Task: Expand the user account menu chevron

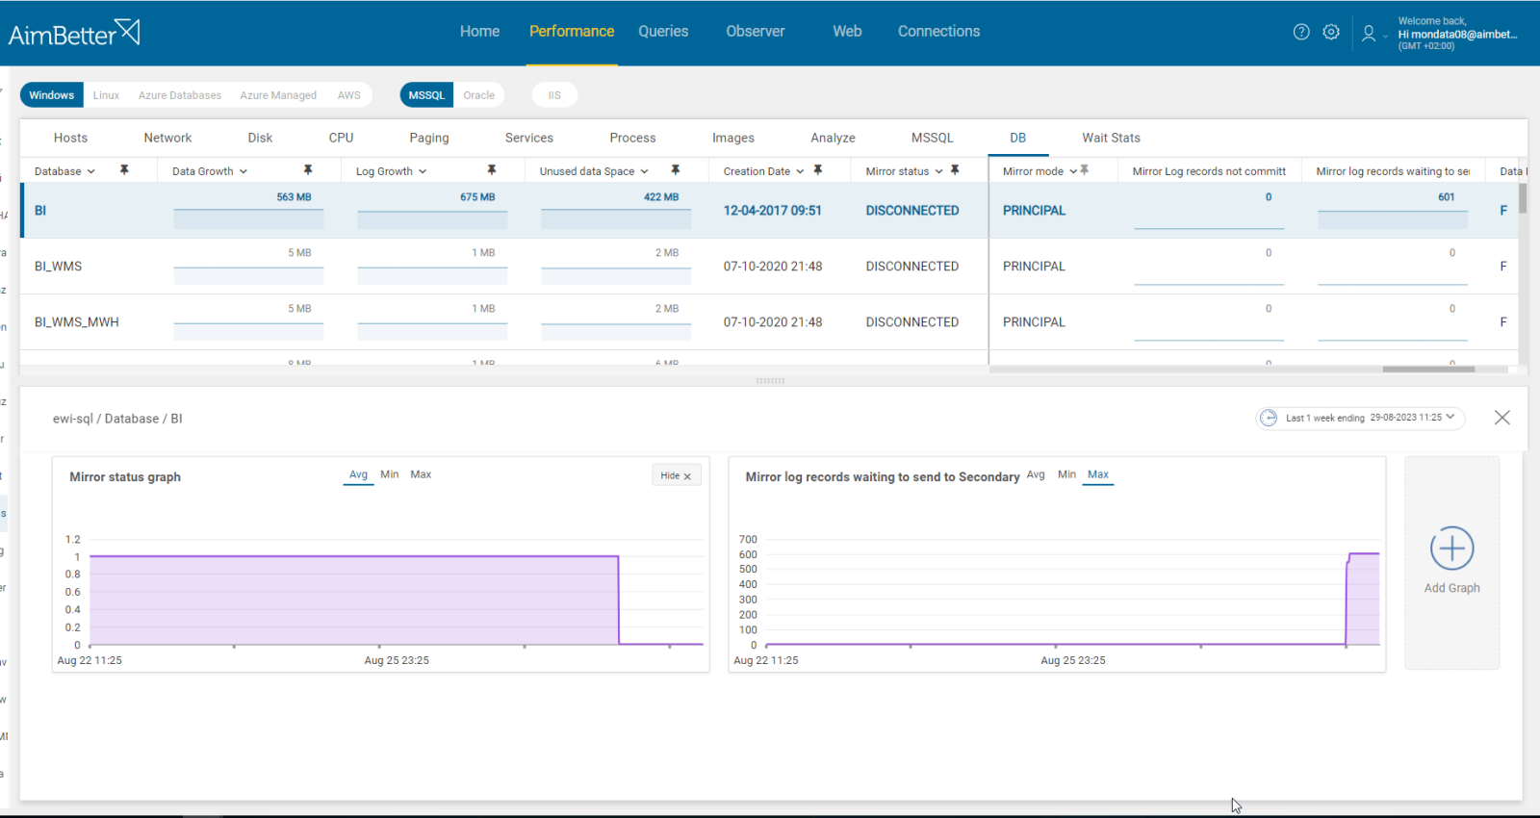Action: [x=1386, y=36]
